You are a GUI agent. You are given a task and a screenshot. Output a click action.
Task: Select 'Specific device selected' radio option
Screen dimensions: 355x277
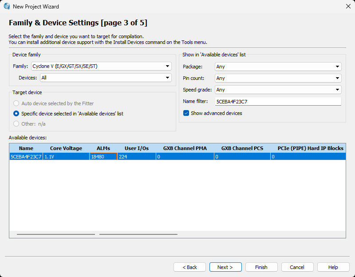tap(16, 114)
